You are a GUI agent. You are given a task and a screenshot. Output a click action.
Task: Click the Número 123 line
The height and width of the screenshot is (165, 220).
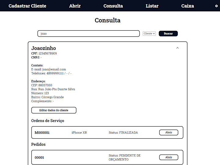coord(40,93)
